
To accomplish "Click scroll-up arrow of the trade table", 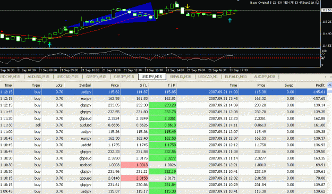I will pos(329,85).
